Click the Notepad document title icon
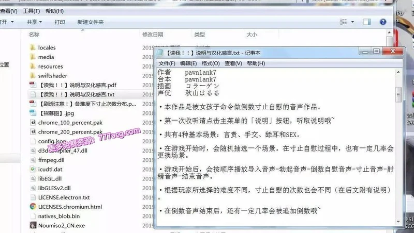The image size is (414, 233). [x=160, y=53]
